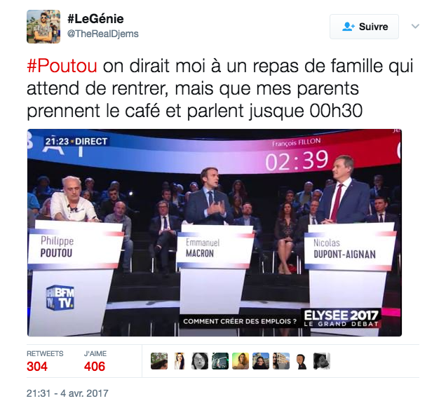The height and width of the screenshot is (408, 446).
Task: Open the eighth liker cartoon avatar
Action: [x=302, y=361]
